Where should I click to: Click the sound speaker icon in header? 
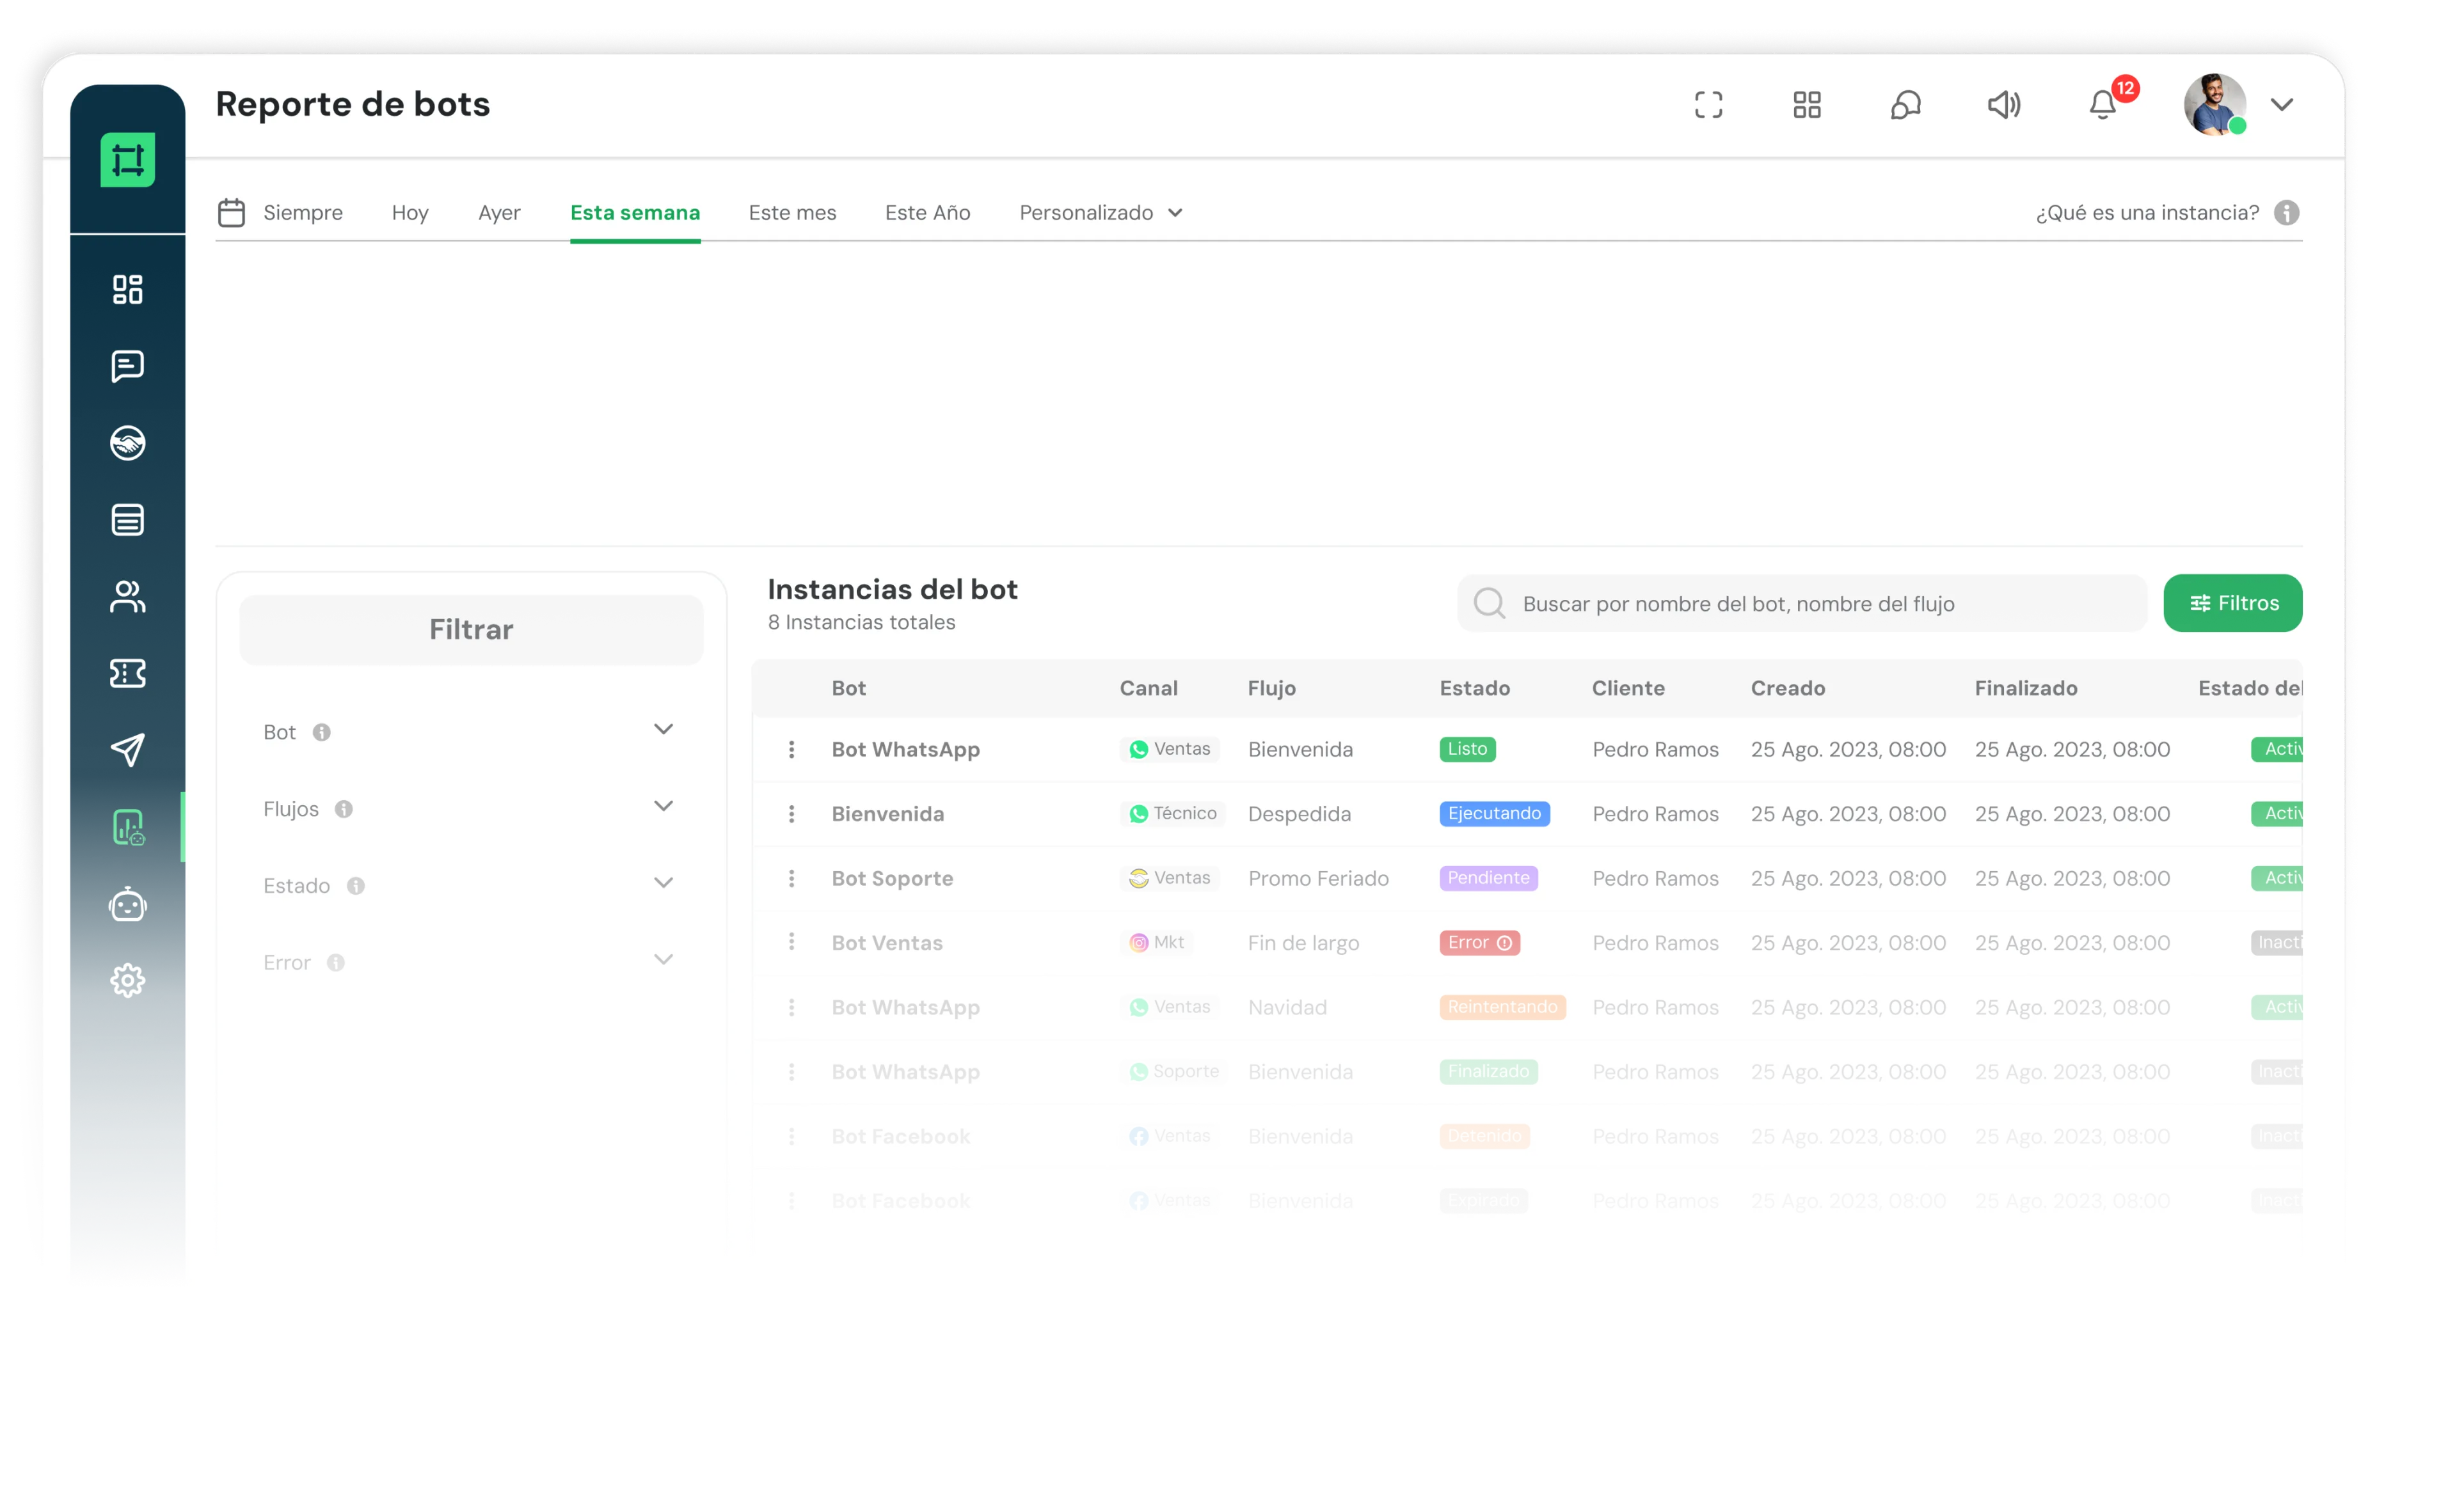(2004, 105)
